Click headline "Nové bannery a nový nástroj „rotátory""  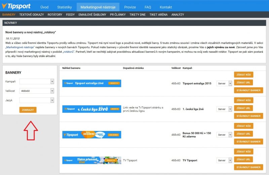31,32
